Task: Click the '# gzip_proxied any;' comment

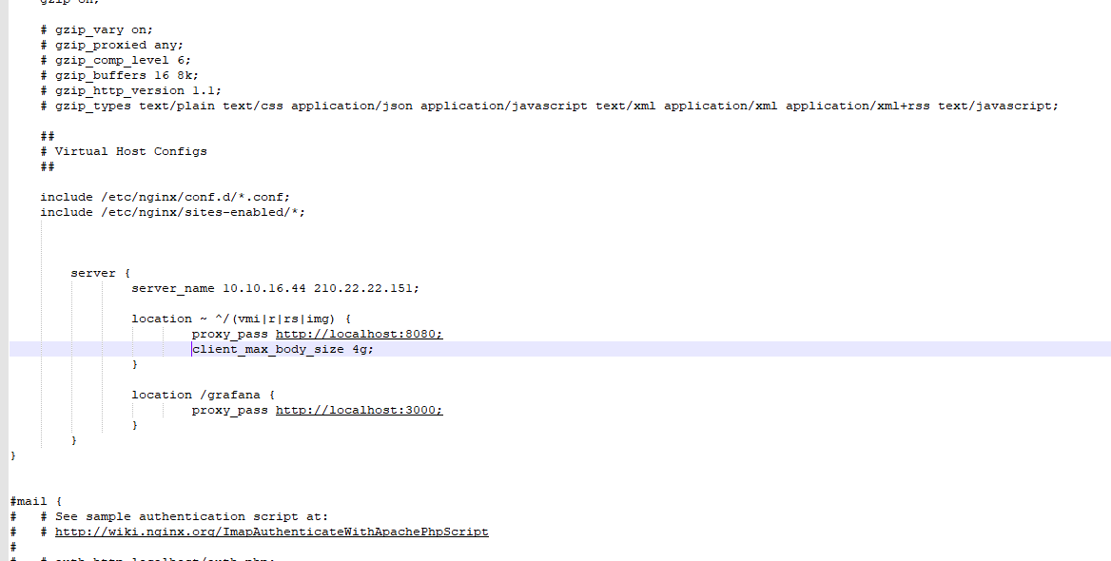Action: 111,45
